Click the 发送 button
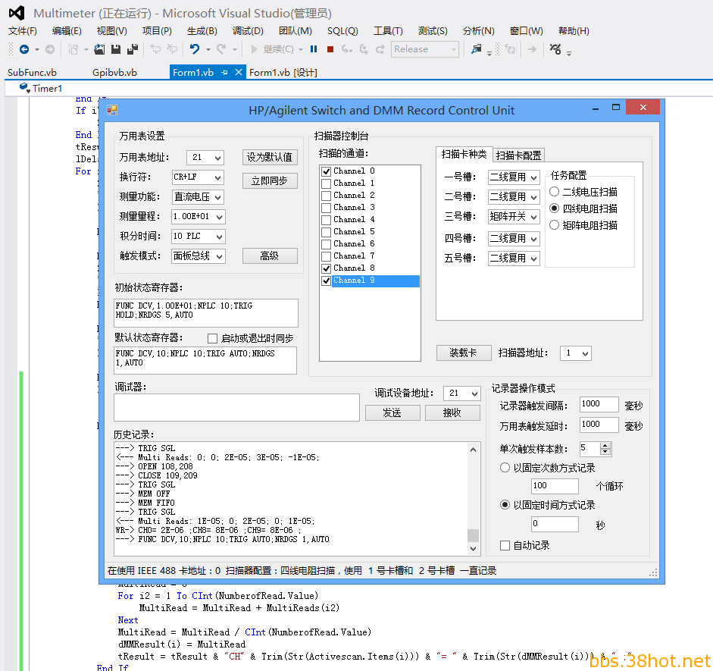This screenshot has width=713, height=671. [392, 413]
